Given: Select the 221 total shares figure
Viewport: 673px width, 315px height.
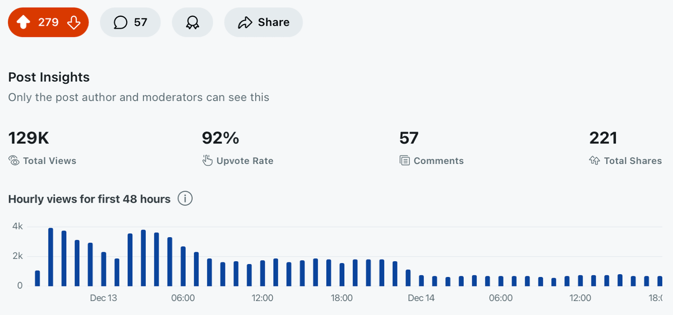Looking at the screenshot, I should tap(603, 138).
